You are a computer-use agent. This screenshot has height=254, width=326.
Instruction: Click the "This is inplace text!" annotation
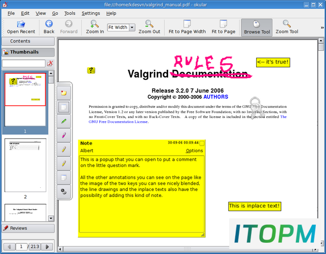[x=255, y=206]
